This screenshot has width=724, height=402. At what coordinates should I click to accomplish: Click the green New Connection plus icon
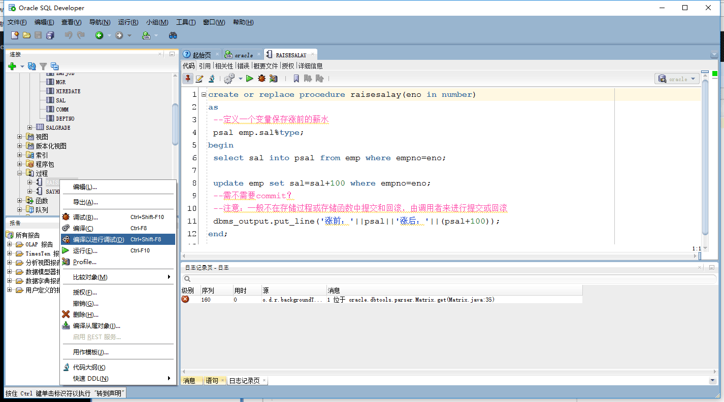(x=12, y=66)
